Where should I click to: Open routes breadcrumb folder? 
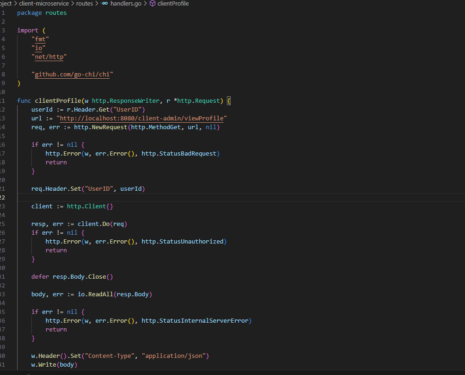tap(85, 4)
